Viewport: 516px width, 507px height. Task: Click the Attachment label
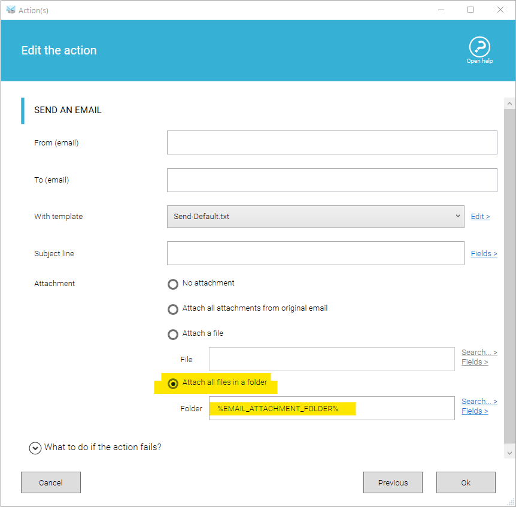[54, 283]
